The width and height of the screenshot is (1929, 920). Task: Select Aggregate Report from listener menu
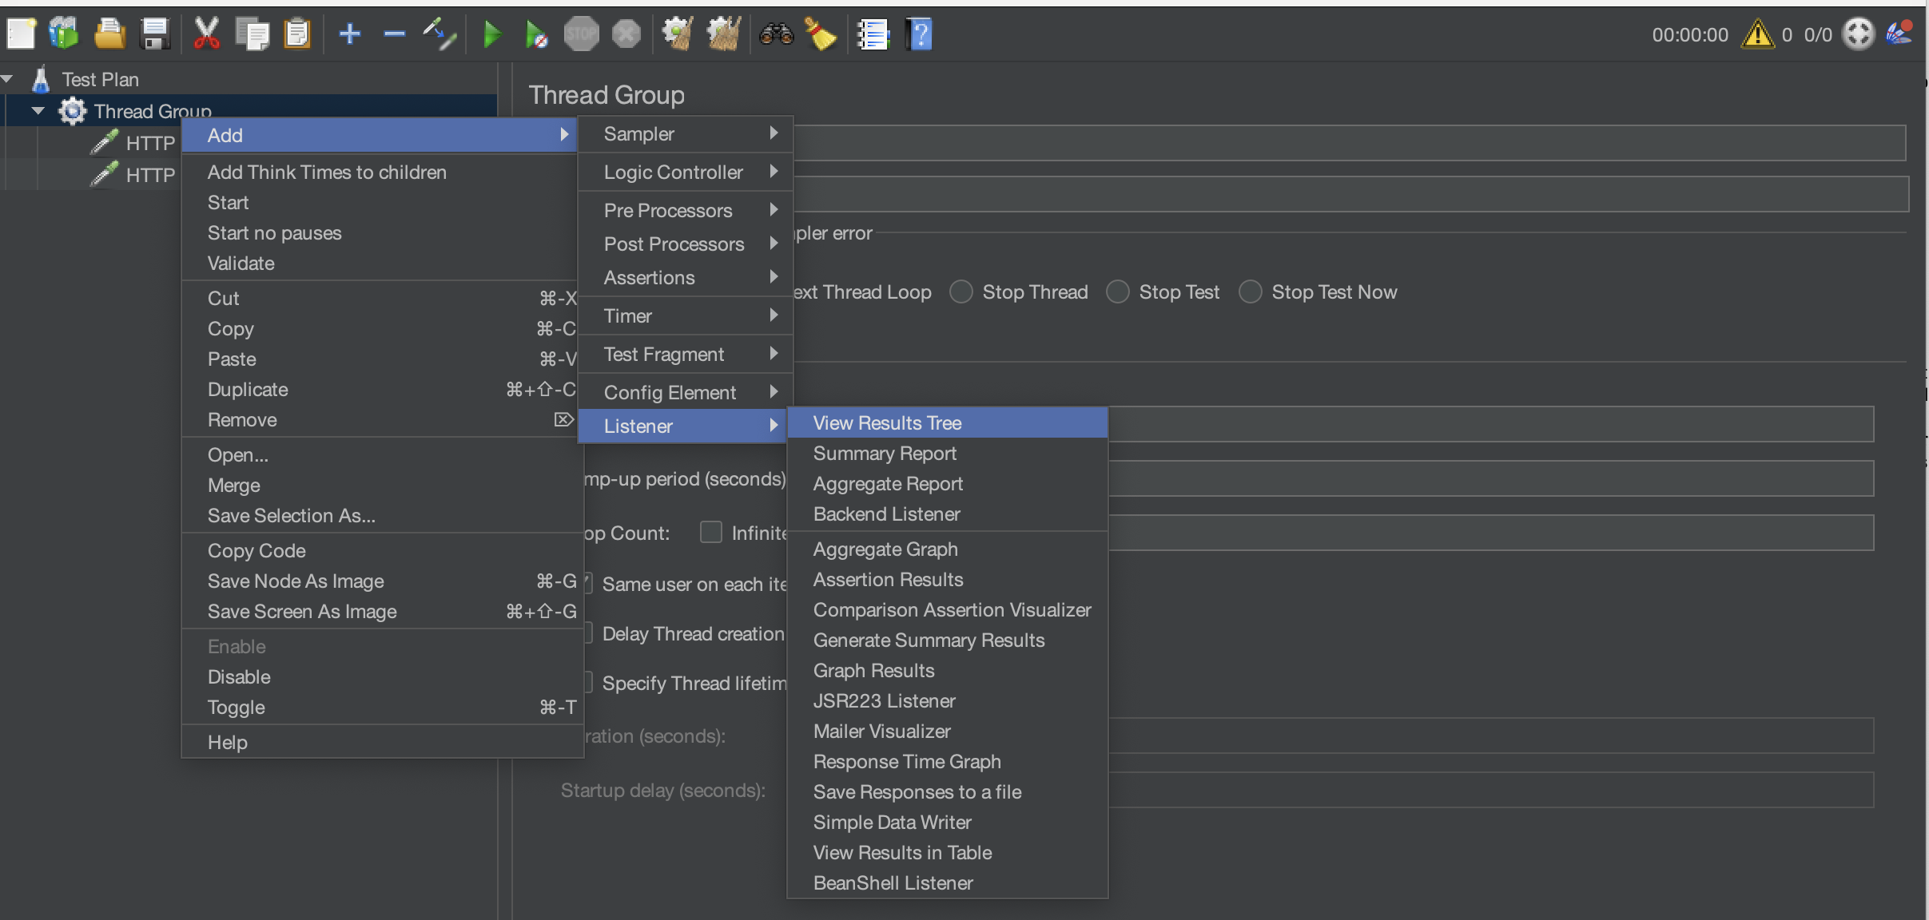pyautogui.click(x=887, y=483)
